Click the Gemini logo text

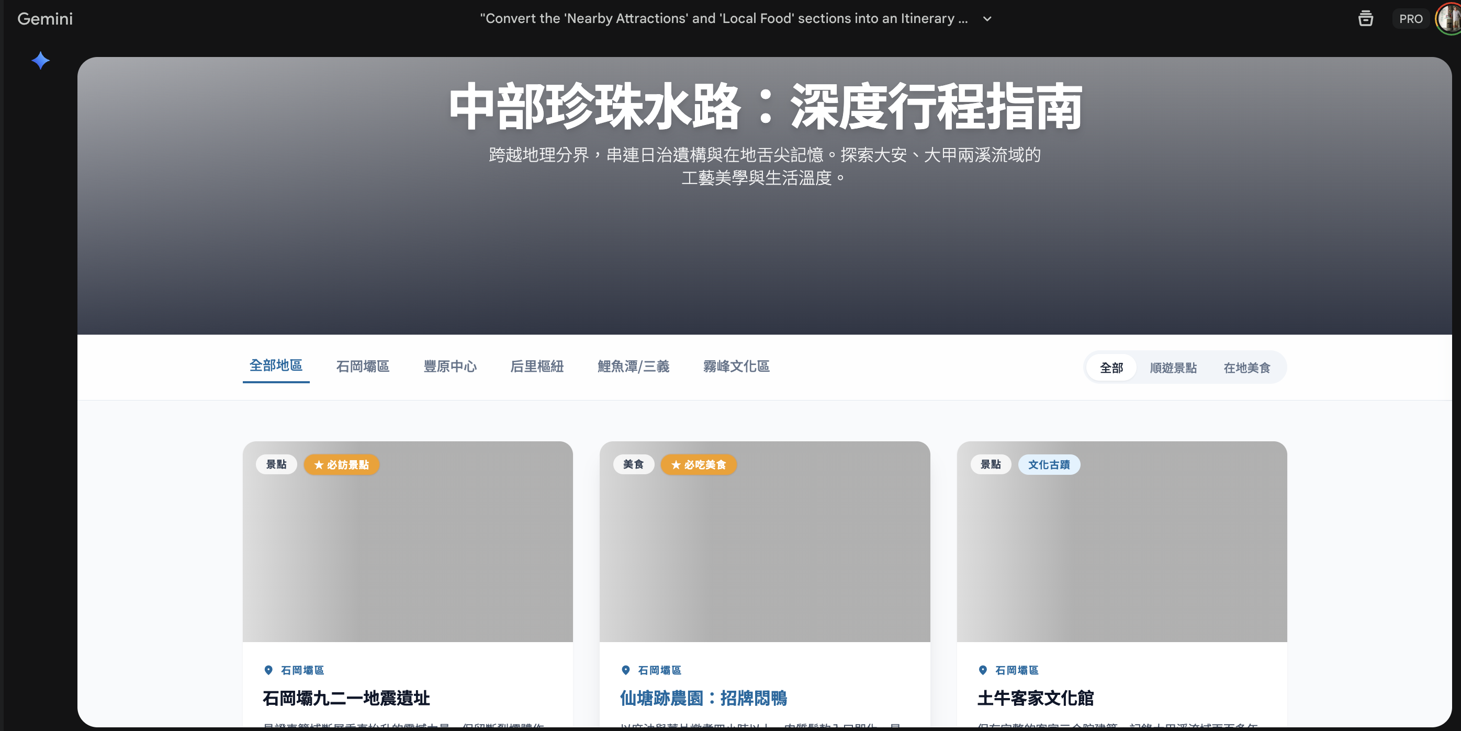click(45, 19)
